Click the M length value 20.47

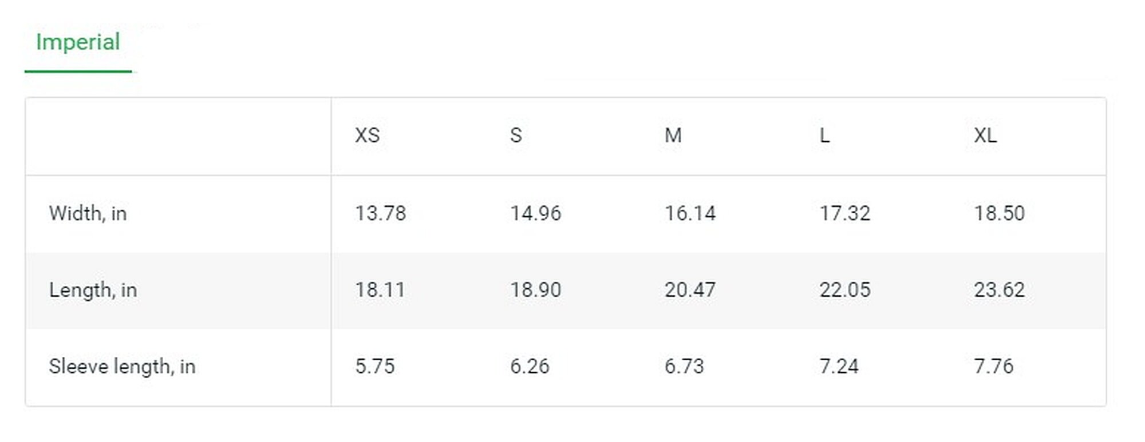pos(690,290)
